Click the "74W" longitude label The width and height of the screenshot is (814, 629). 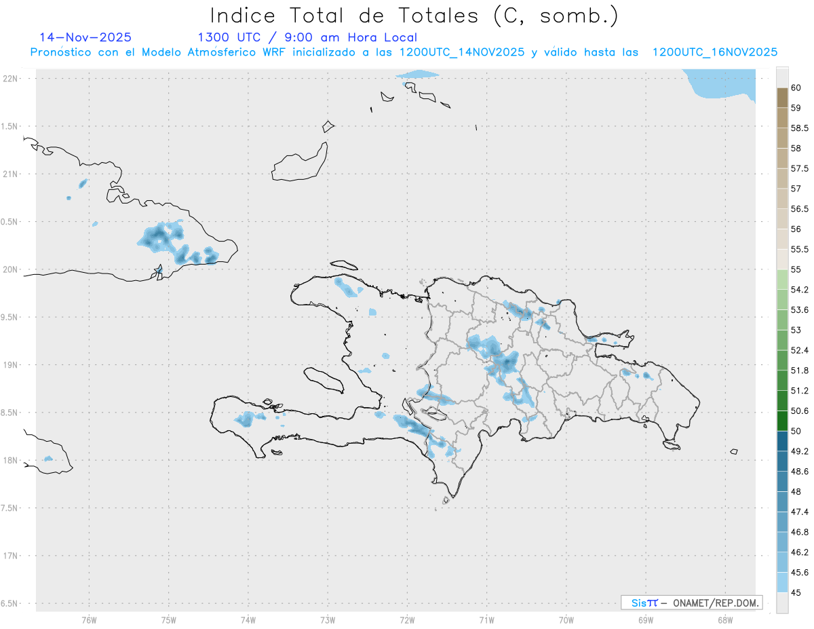point(248,620)
